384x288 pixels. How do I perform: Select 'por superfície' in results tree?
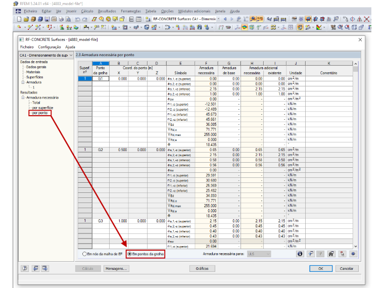[x=42, y=108]
